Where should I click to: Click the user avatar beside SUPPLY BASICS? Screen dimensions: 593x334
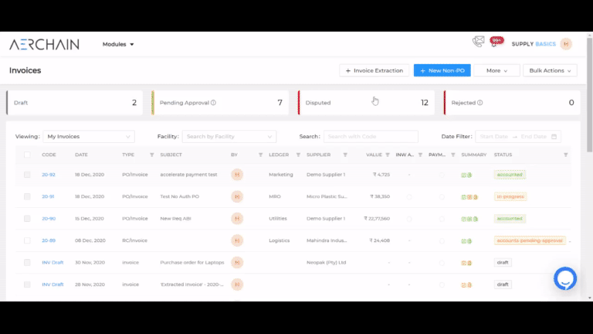pos(566,44)
